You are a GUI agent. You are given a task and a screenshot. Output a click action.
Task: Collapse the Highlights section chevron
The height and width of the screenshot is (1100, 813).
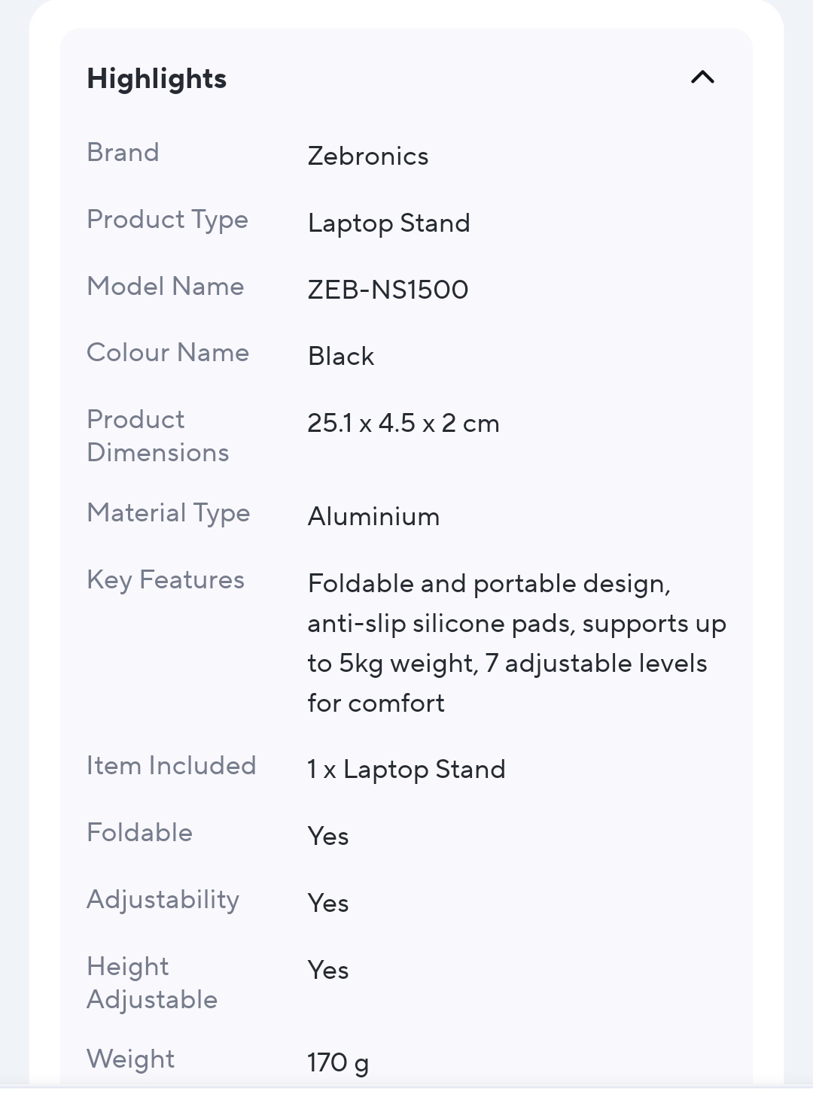click(x=702, y=77)
